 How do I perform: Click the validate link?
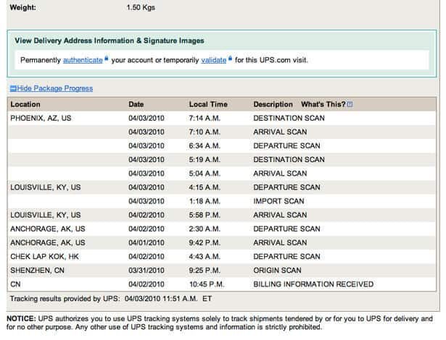tap(214, 60)
